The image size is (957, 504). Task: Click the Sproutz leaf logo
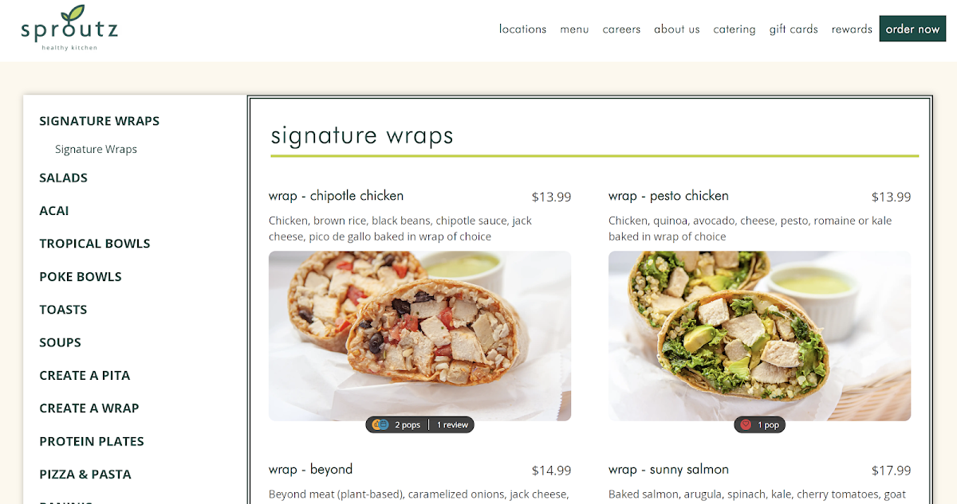point(69,28)
